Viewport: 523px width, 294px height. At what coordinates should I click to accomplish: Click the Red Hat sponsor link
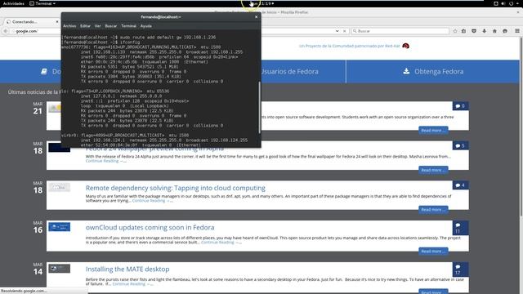[349, 46]
